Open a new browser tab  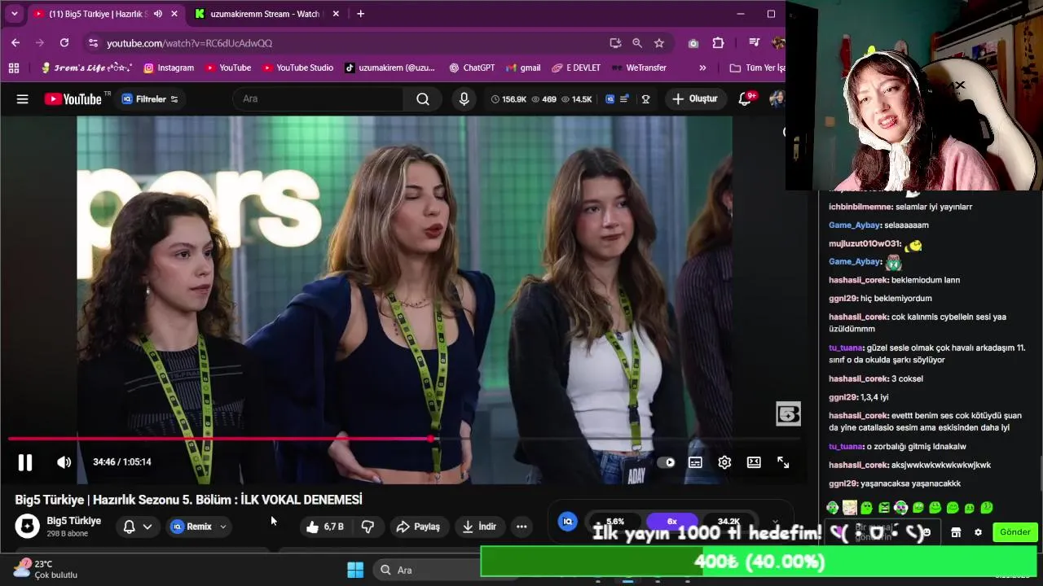pyautogui.click(x=360, y=14)
